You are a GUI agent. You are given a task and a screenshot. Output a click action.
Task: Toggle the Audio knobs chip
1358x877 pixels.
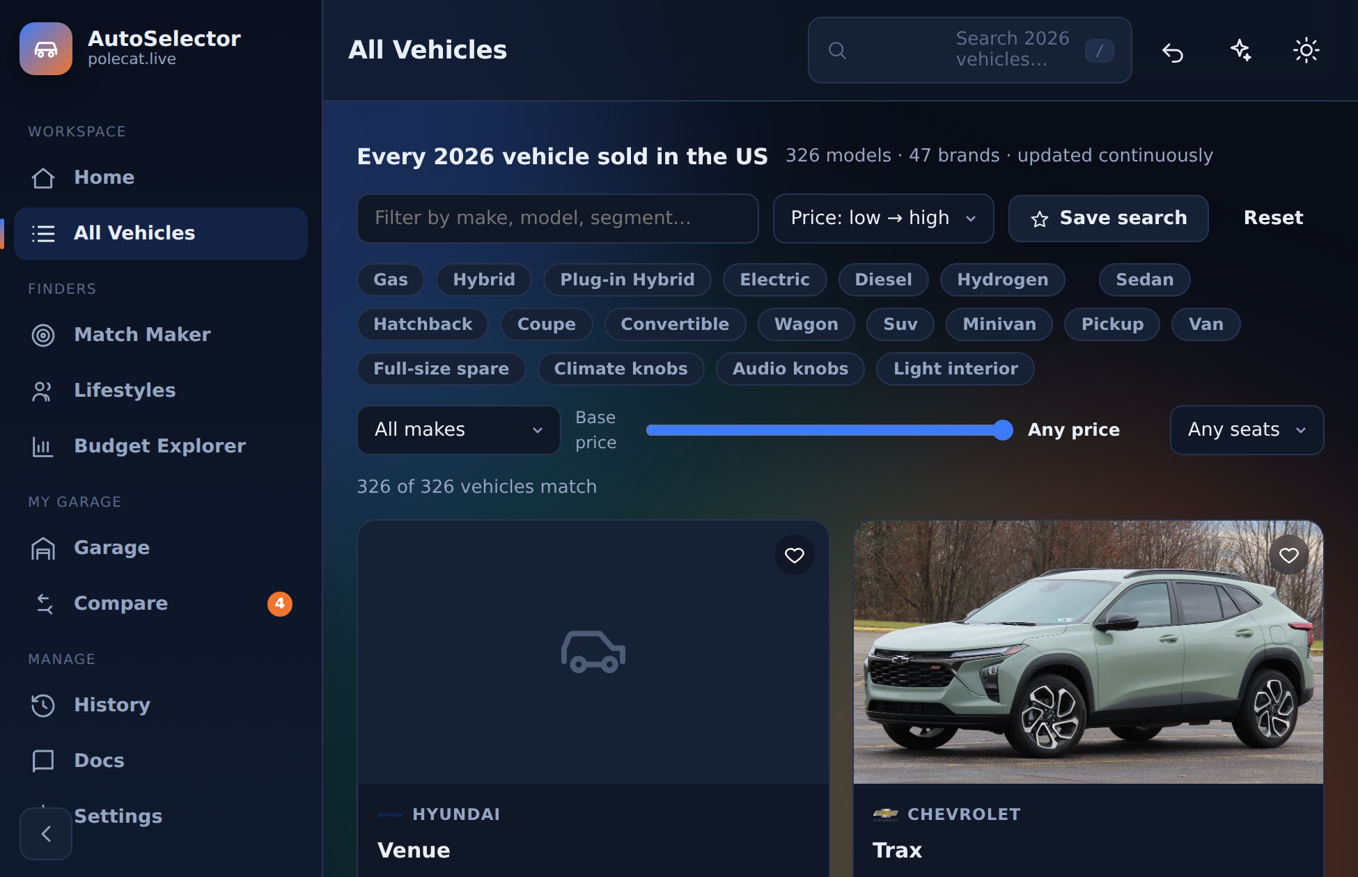[x=790, y=369]
